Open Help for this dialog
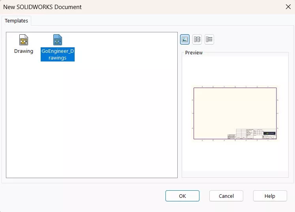Image resolution: width=295 pixels, height=212 pixels. click(270, 196)
